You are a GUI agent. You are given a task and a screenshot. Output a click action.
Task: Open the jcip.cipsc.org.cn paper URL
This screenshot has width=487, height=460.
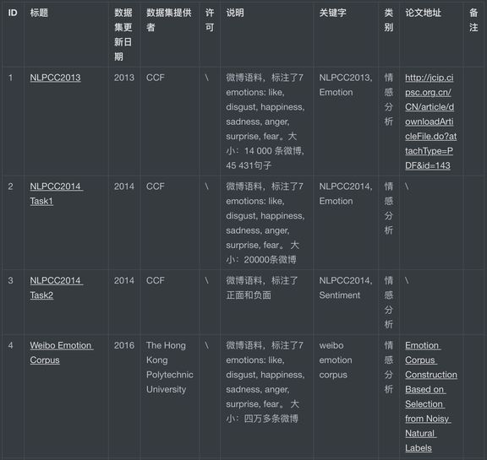[x=431, y=122]
